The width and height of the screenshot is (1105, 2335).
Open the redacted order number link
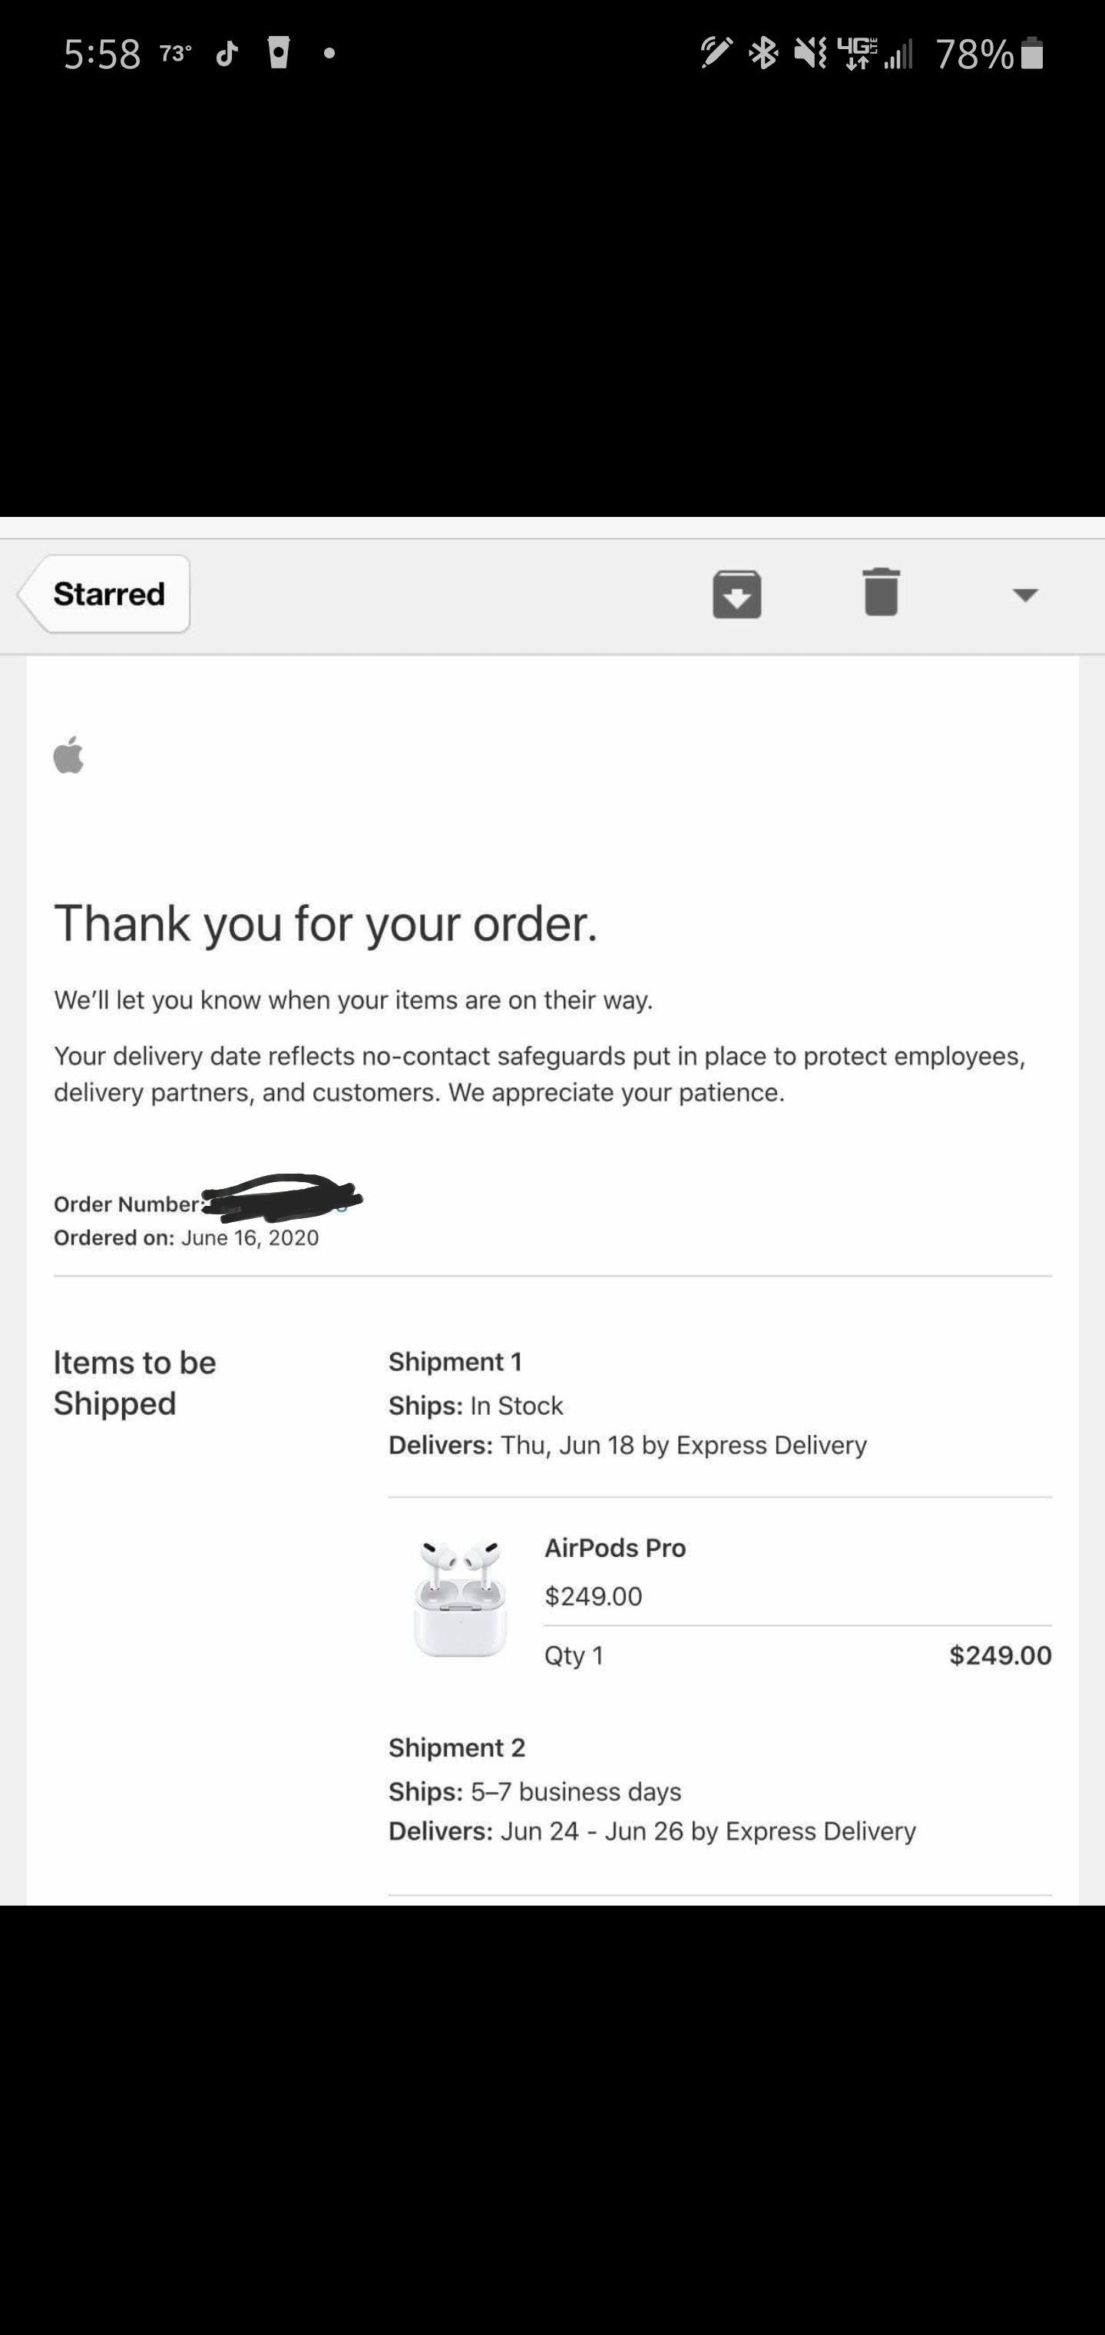pos(281,1198)
